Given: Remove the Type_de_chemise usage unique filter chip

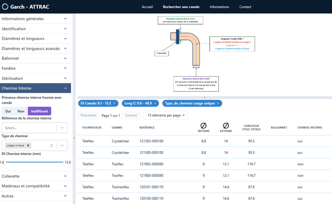Looking at the screenshot, I should 218,104.
